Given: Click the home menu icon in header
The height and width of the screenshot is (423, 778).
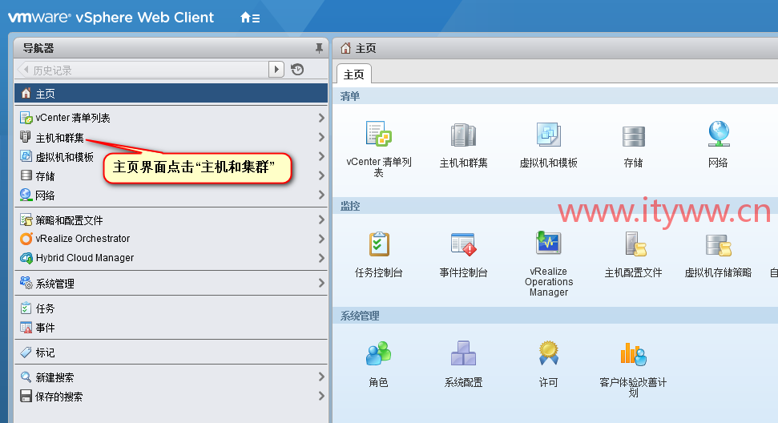Looking at the screenshot, I should [x=250, y=18].
